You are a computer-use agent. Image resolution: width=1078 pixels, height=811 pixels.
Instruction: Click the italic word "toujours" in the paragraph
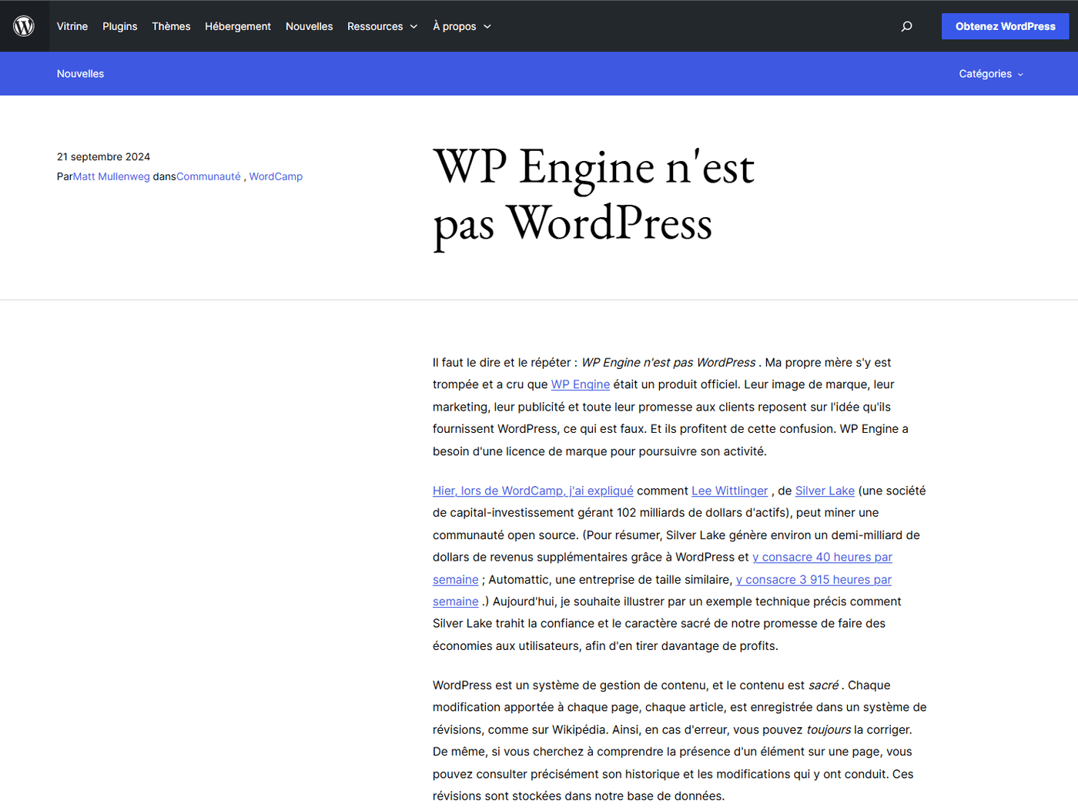(829, 729)
